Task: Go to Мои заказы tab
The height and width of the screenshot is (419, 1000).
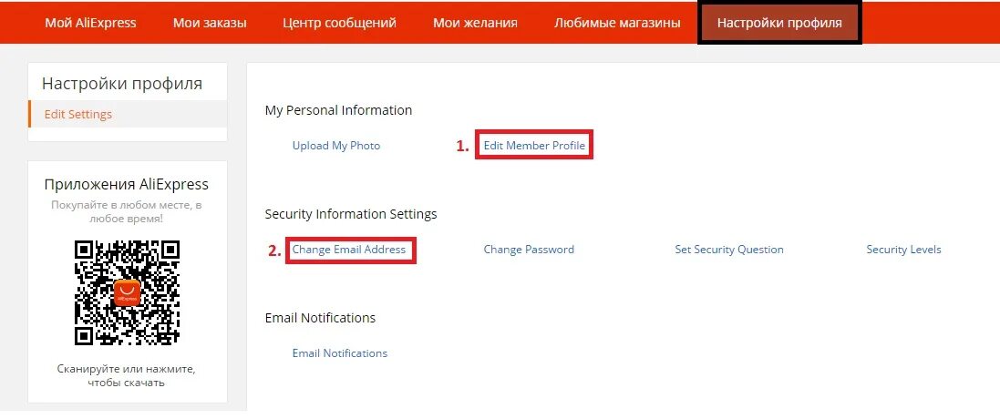Action: (x=210, y=23)
